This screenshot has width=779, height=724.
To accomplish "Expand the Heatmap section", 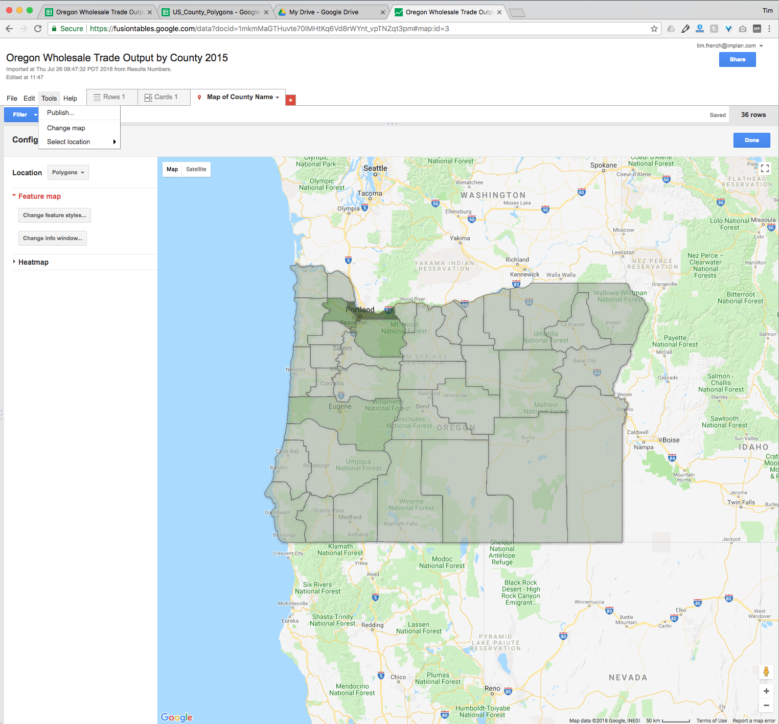I will (31, 262).
